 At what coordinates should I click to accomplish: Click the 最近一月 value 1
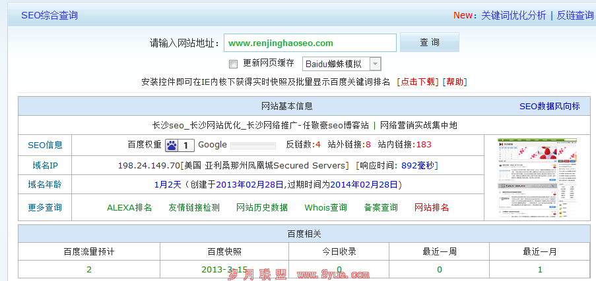click(540, 270)
